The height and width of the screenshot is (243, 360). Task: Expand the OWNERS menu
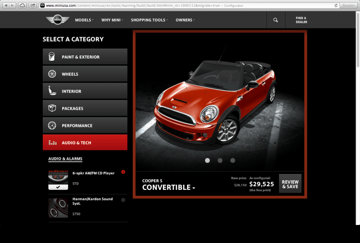click(185, 20)
